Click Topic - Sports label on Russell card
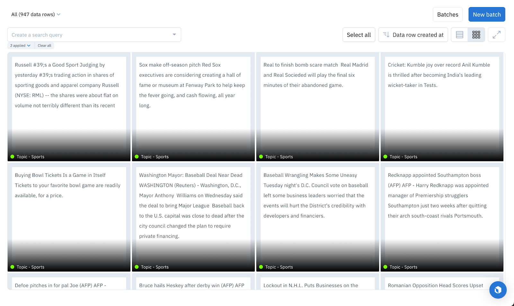Viewport: 514px width, 306px height. [x=31, y=157]
